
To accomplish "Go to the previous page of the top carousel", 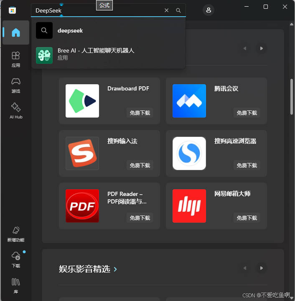I will click(245, 48).
